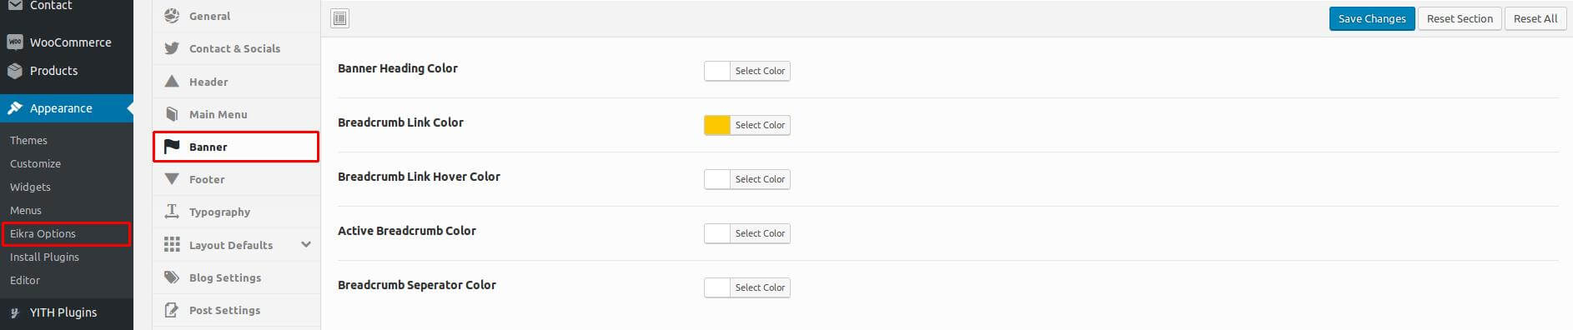Click the WooCommerce sidebar icon
Image resolution: width=1573 pixels, height=330 pixels.
(x=15, y=42)
